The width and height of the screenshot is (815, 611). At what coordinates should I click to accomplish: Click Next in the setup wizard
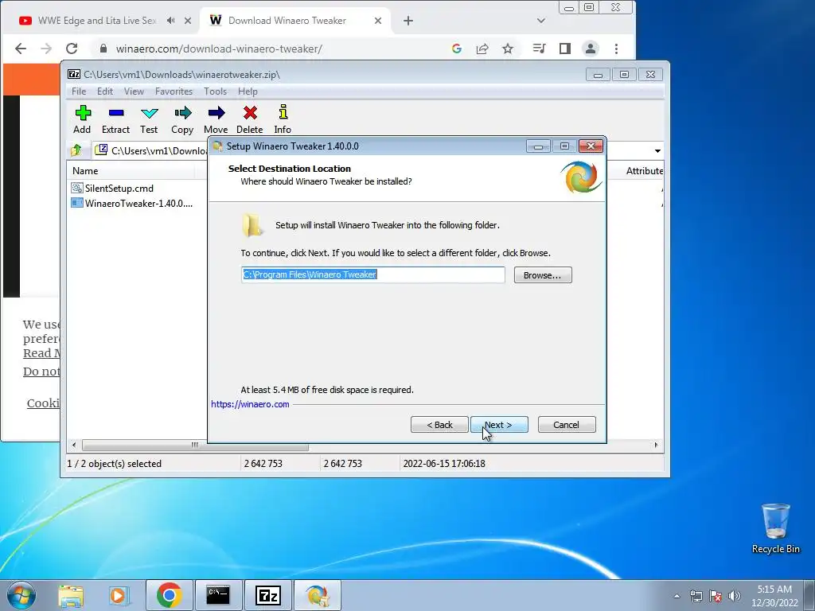click(x=499, y=425)
